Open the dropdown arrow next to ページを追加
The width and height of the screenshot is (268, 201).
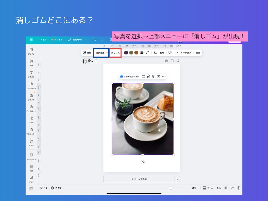[177, 179]
